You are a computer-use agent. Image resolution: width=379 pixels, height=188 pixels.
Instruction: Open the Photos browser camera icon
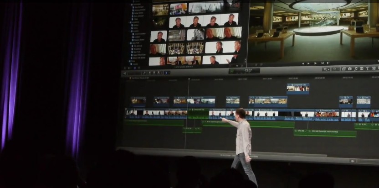350,69
